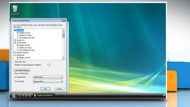Click the Switch between windows icon

[30, 95]
